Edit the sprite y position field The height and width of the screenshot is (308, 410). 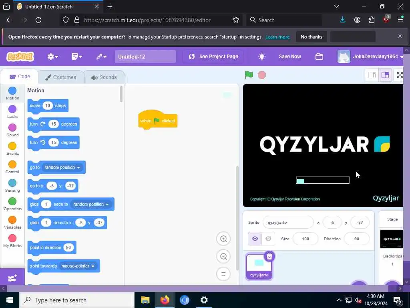(x=360, y=222)
